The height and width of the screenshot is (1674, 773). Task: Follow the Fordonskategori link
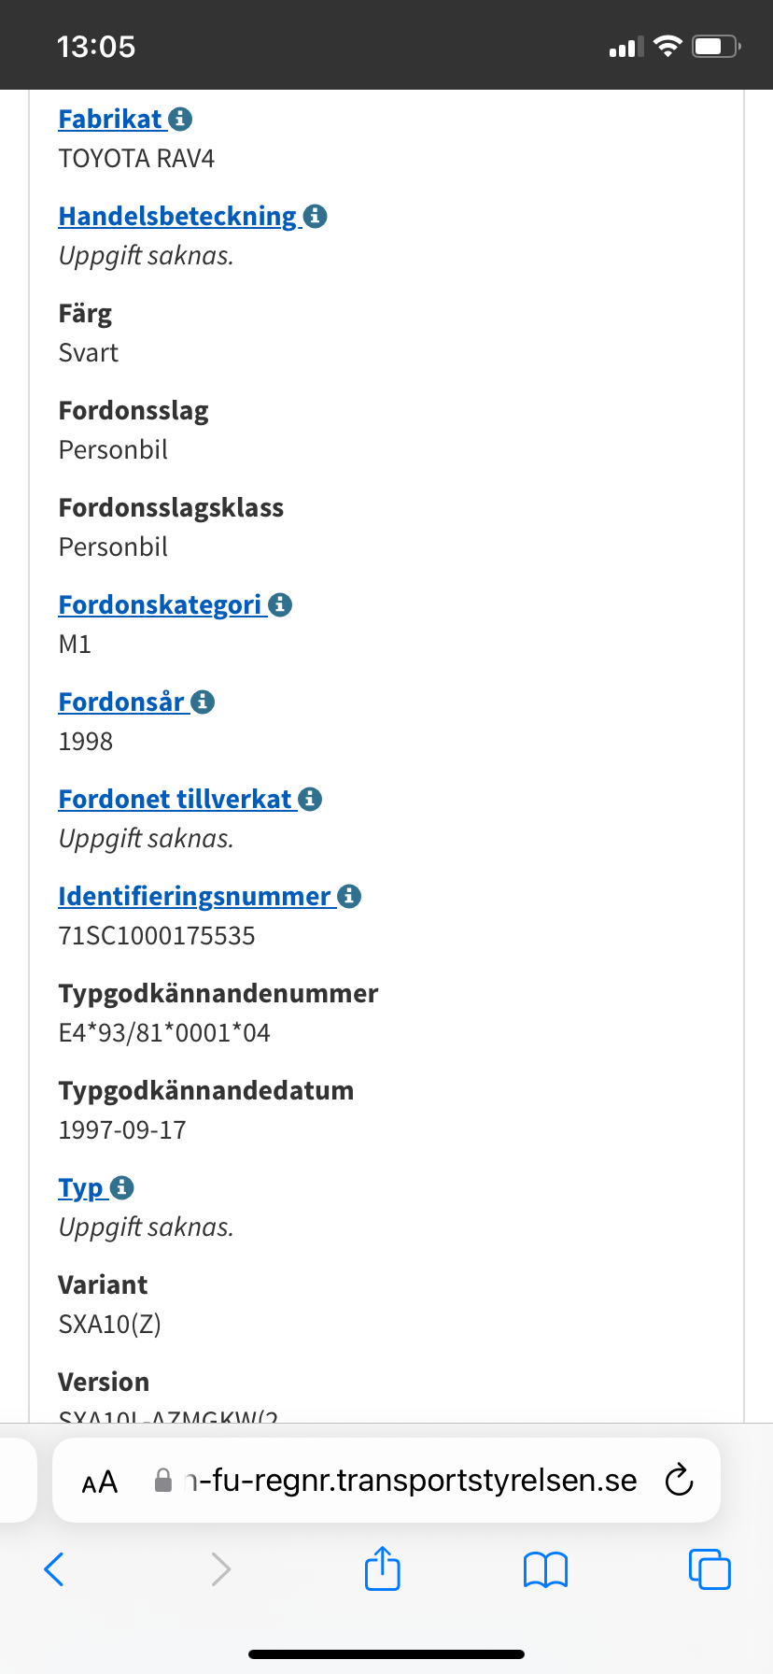(x=160, y=605)
